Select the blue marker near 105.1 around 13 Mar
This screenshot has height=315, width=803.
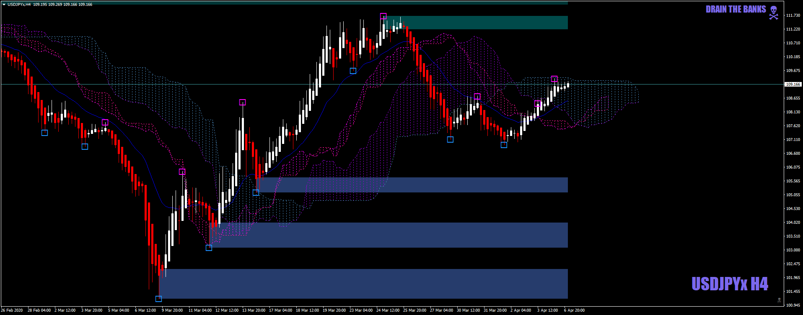tap(256, 192)
